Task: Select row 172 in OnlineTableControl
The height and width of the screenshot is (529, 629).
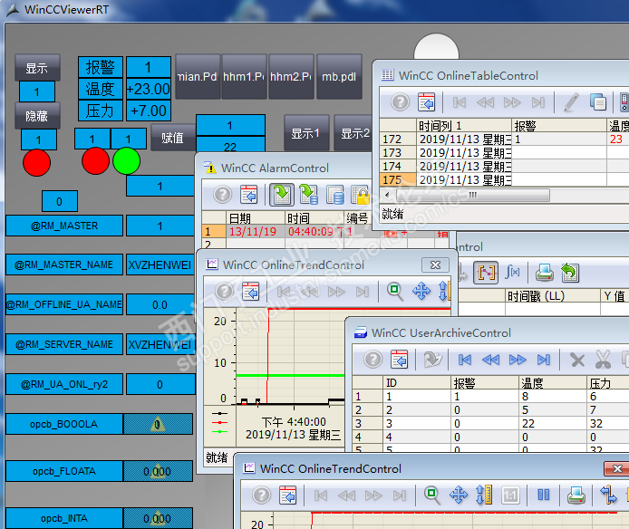Action: tap(504, 139)
